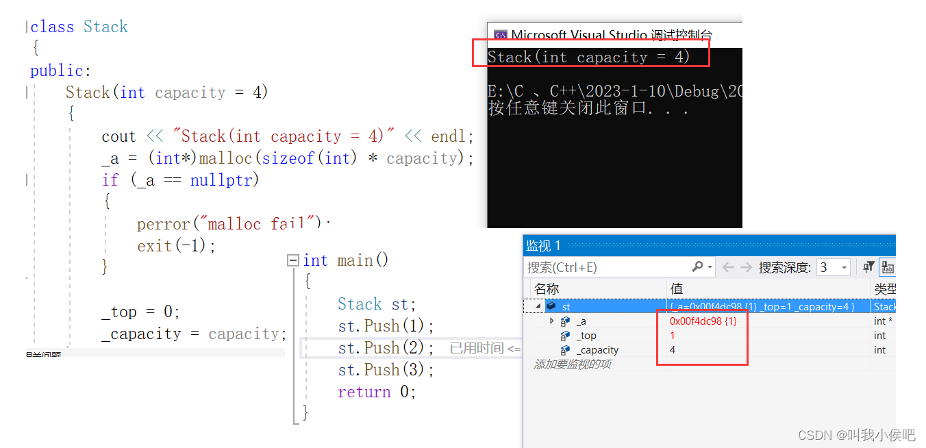Click the previous search result left arrow
This screenshot has width=926, height=448.
[x=728, y=267]
